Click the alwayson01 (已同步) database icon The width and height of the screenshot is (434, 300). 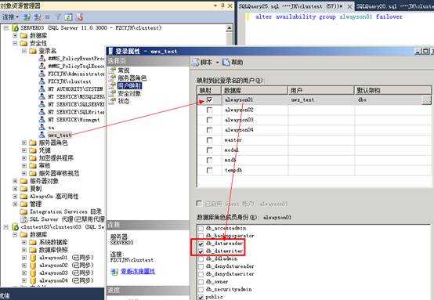[x=33, y=258]
